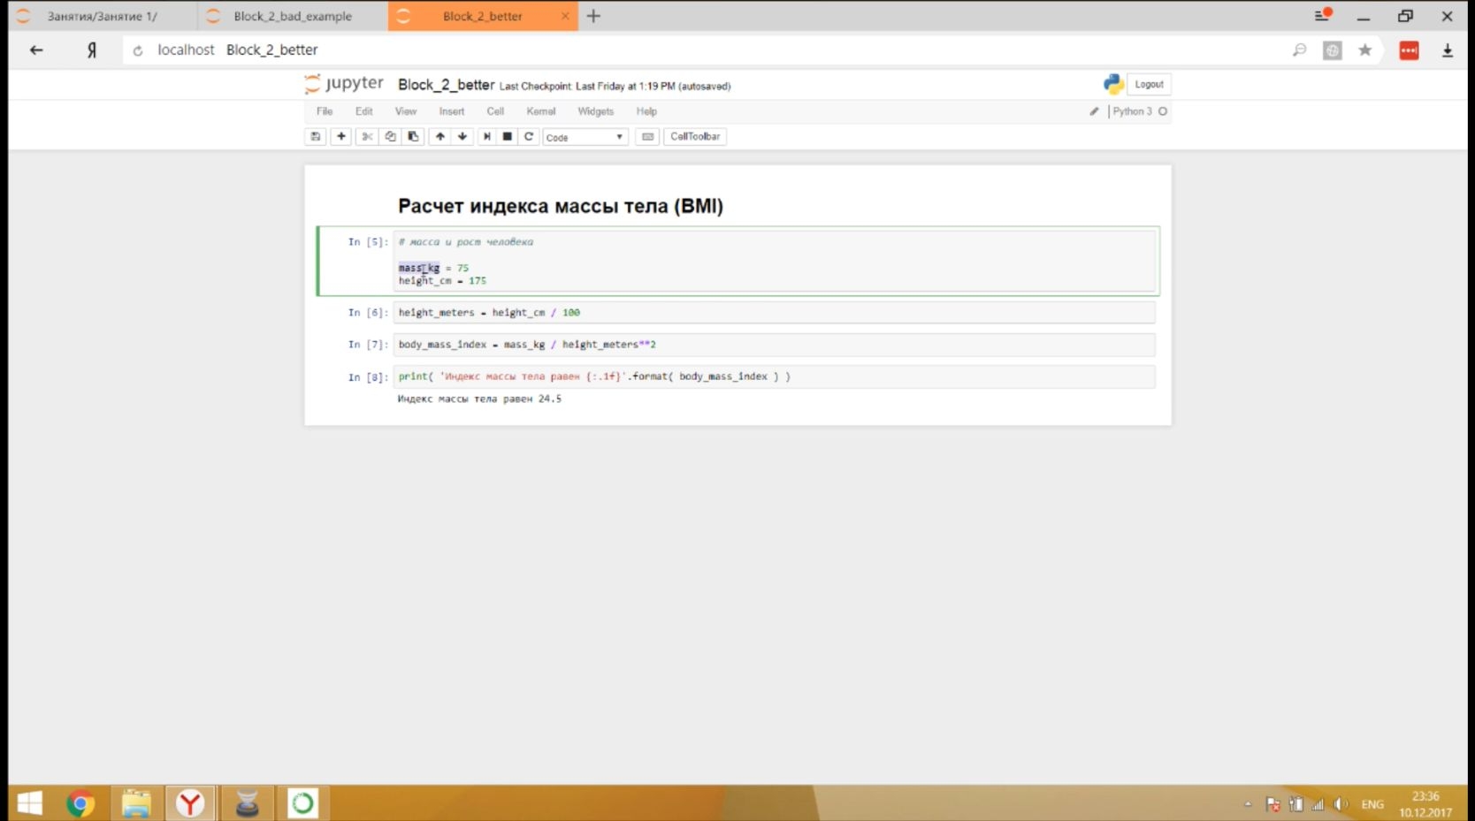The width and height of the screenshot is (1475, 821).
Task: Open the Kernel menu
Action: 540,111
